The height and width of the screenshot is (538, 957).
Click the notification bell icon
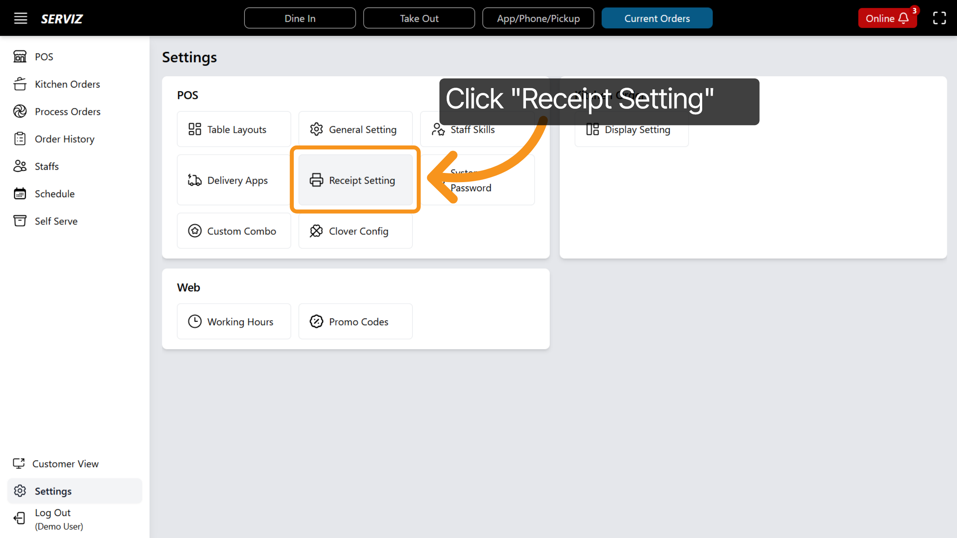tap(903, 18)
